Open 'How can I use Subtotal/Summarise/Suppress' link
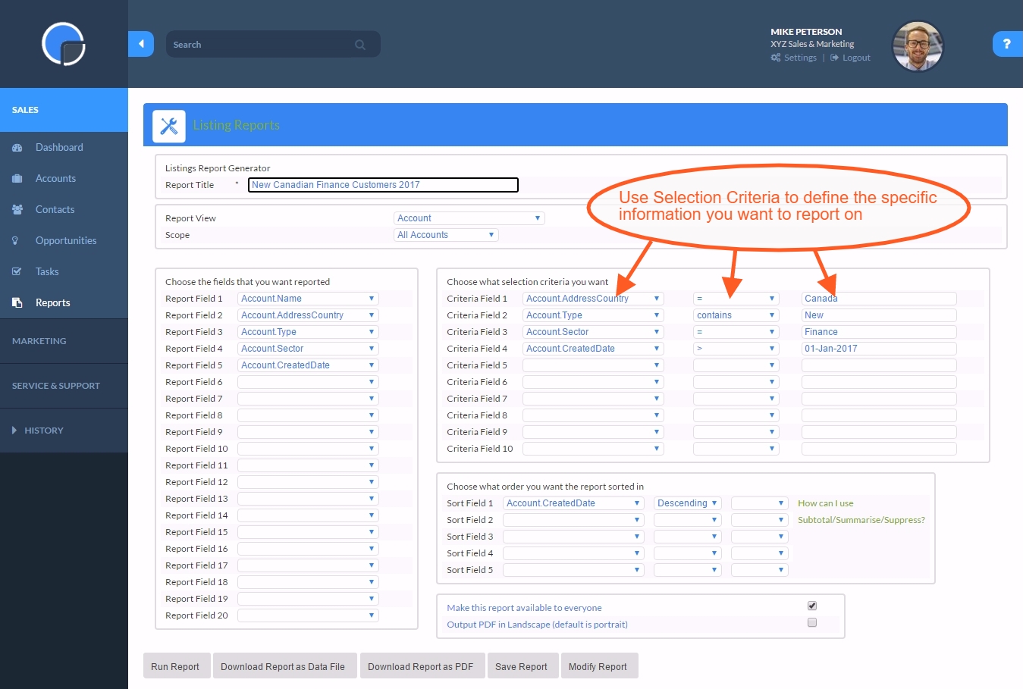This screenshot has height=689, width=1023. 861,512
